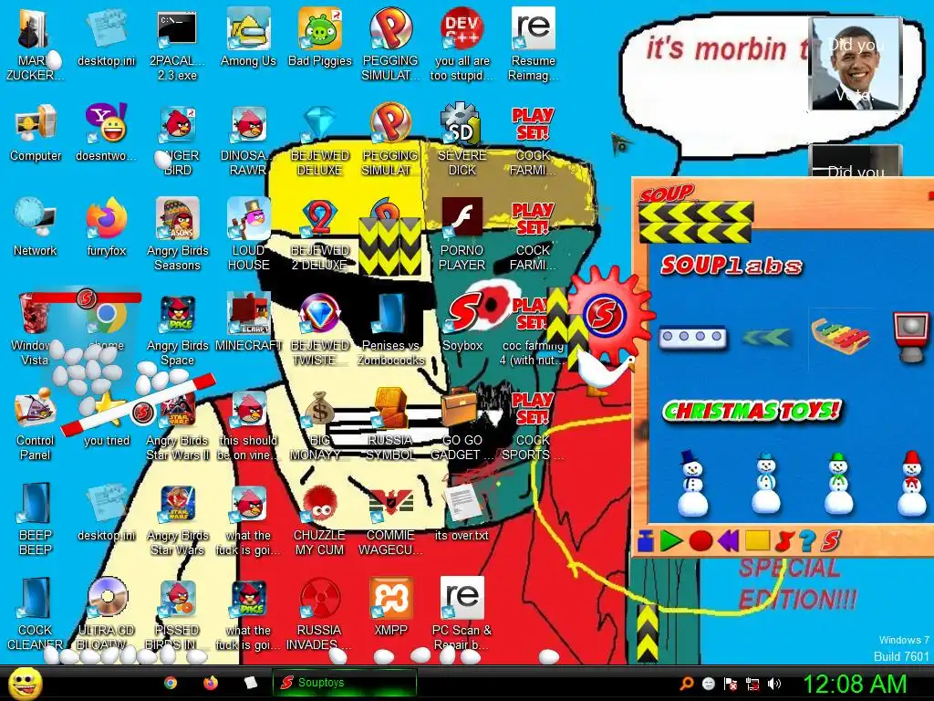Screen dimensions: 934x701
Task: Open the CHRISTMAS TOYS! category in Souptoys
Action: (x=752, y=410)
